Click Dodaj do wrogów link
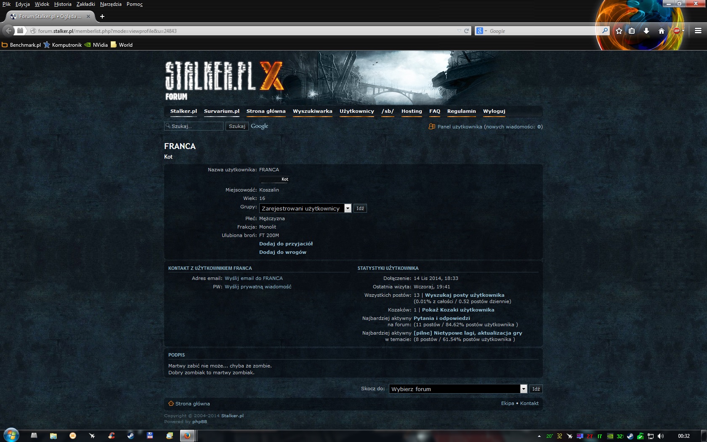The image size is (707, 442). pyautogui.click(x=283, y=252)
